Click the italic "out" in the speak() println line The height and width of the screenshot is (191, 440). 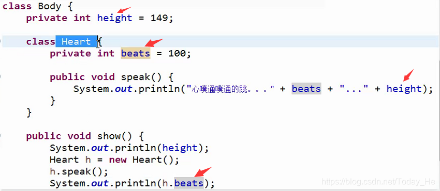pos(124,89)
